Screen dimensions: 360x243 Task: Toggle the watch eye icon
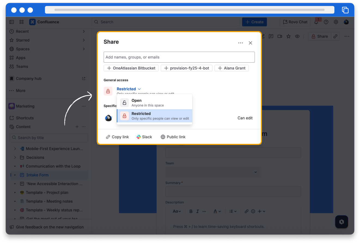point(297,36)
